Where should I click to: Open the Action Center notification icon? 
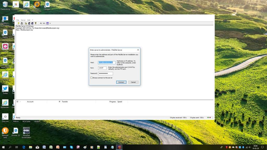(262, 147)
